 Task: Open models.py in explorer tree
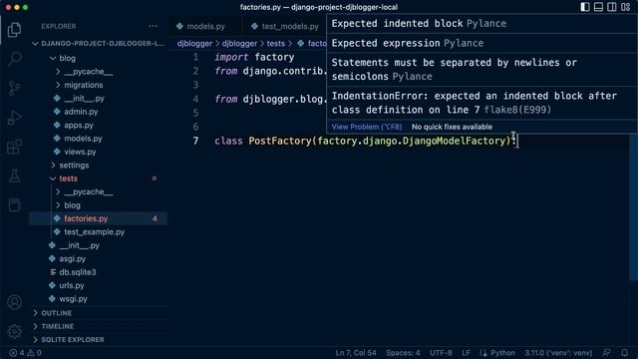coord(83,139)
